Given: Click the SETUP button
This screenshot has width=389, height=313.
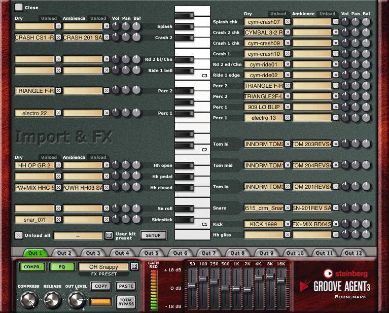Looking at the screenshot, I should pos(153,235).
